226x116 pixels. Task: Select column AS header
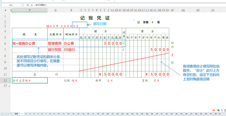213,10
